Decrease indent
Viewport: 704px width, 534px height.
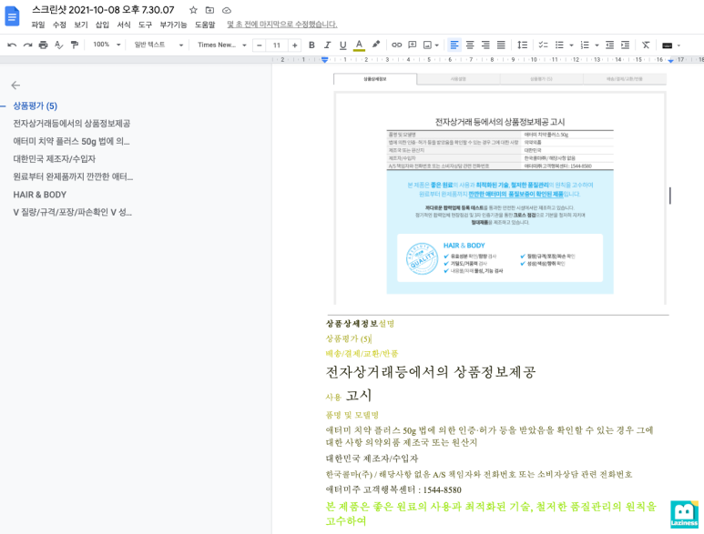tap(609, 45)
